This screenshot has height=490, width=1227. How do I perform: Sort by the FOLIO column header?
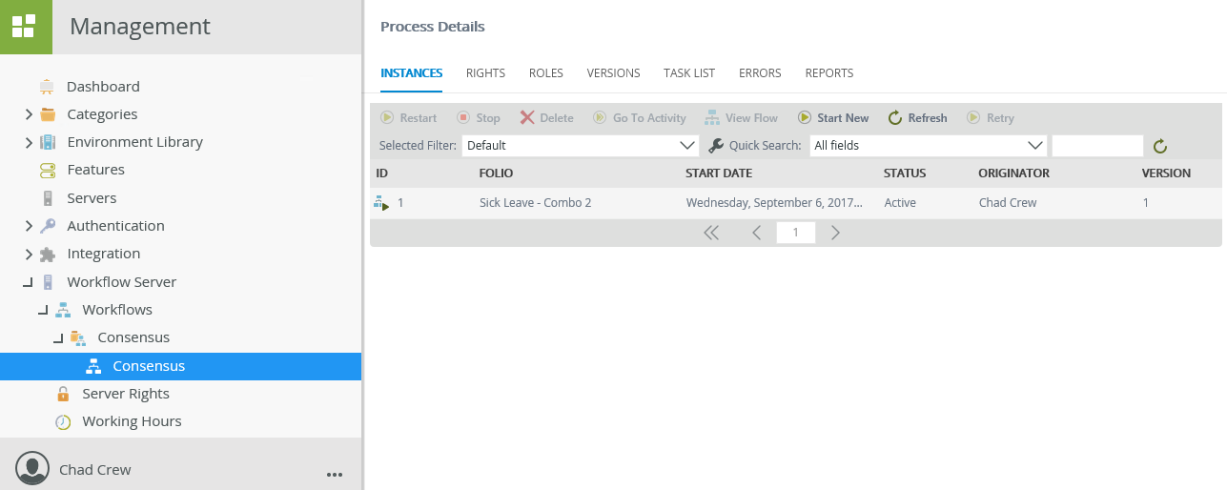496,174
